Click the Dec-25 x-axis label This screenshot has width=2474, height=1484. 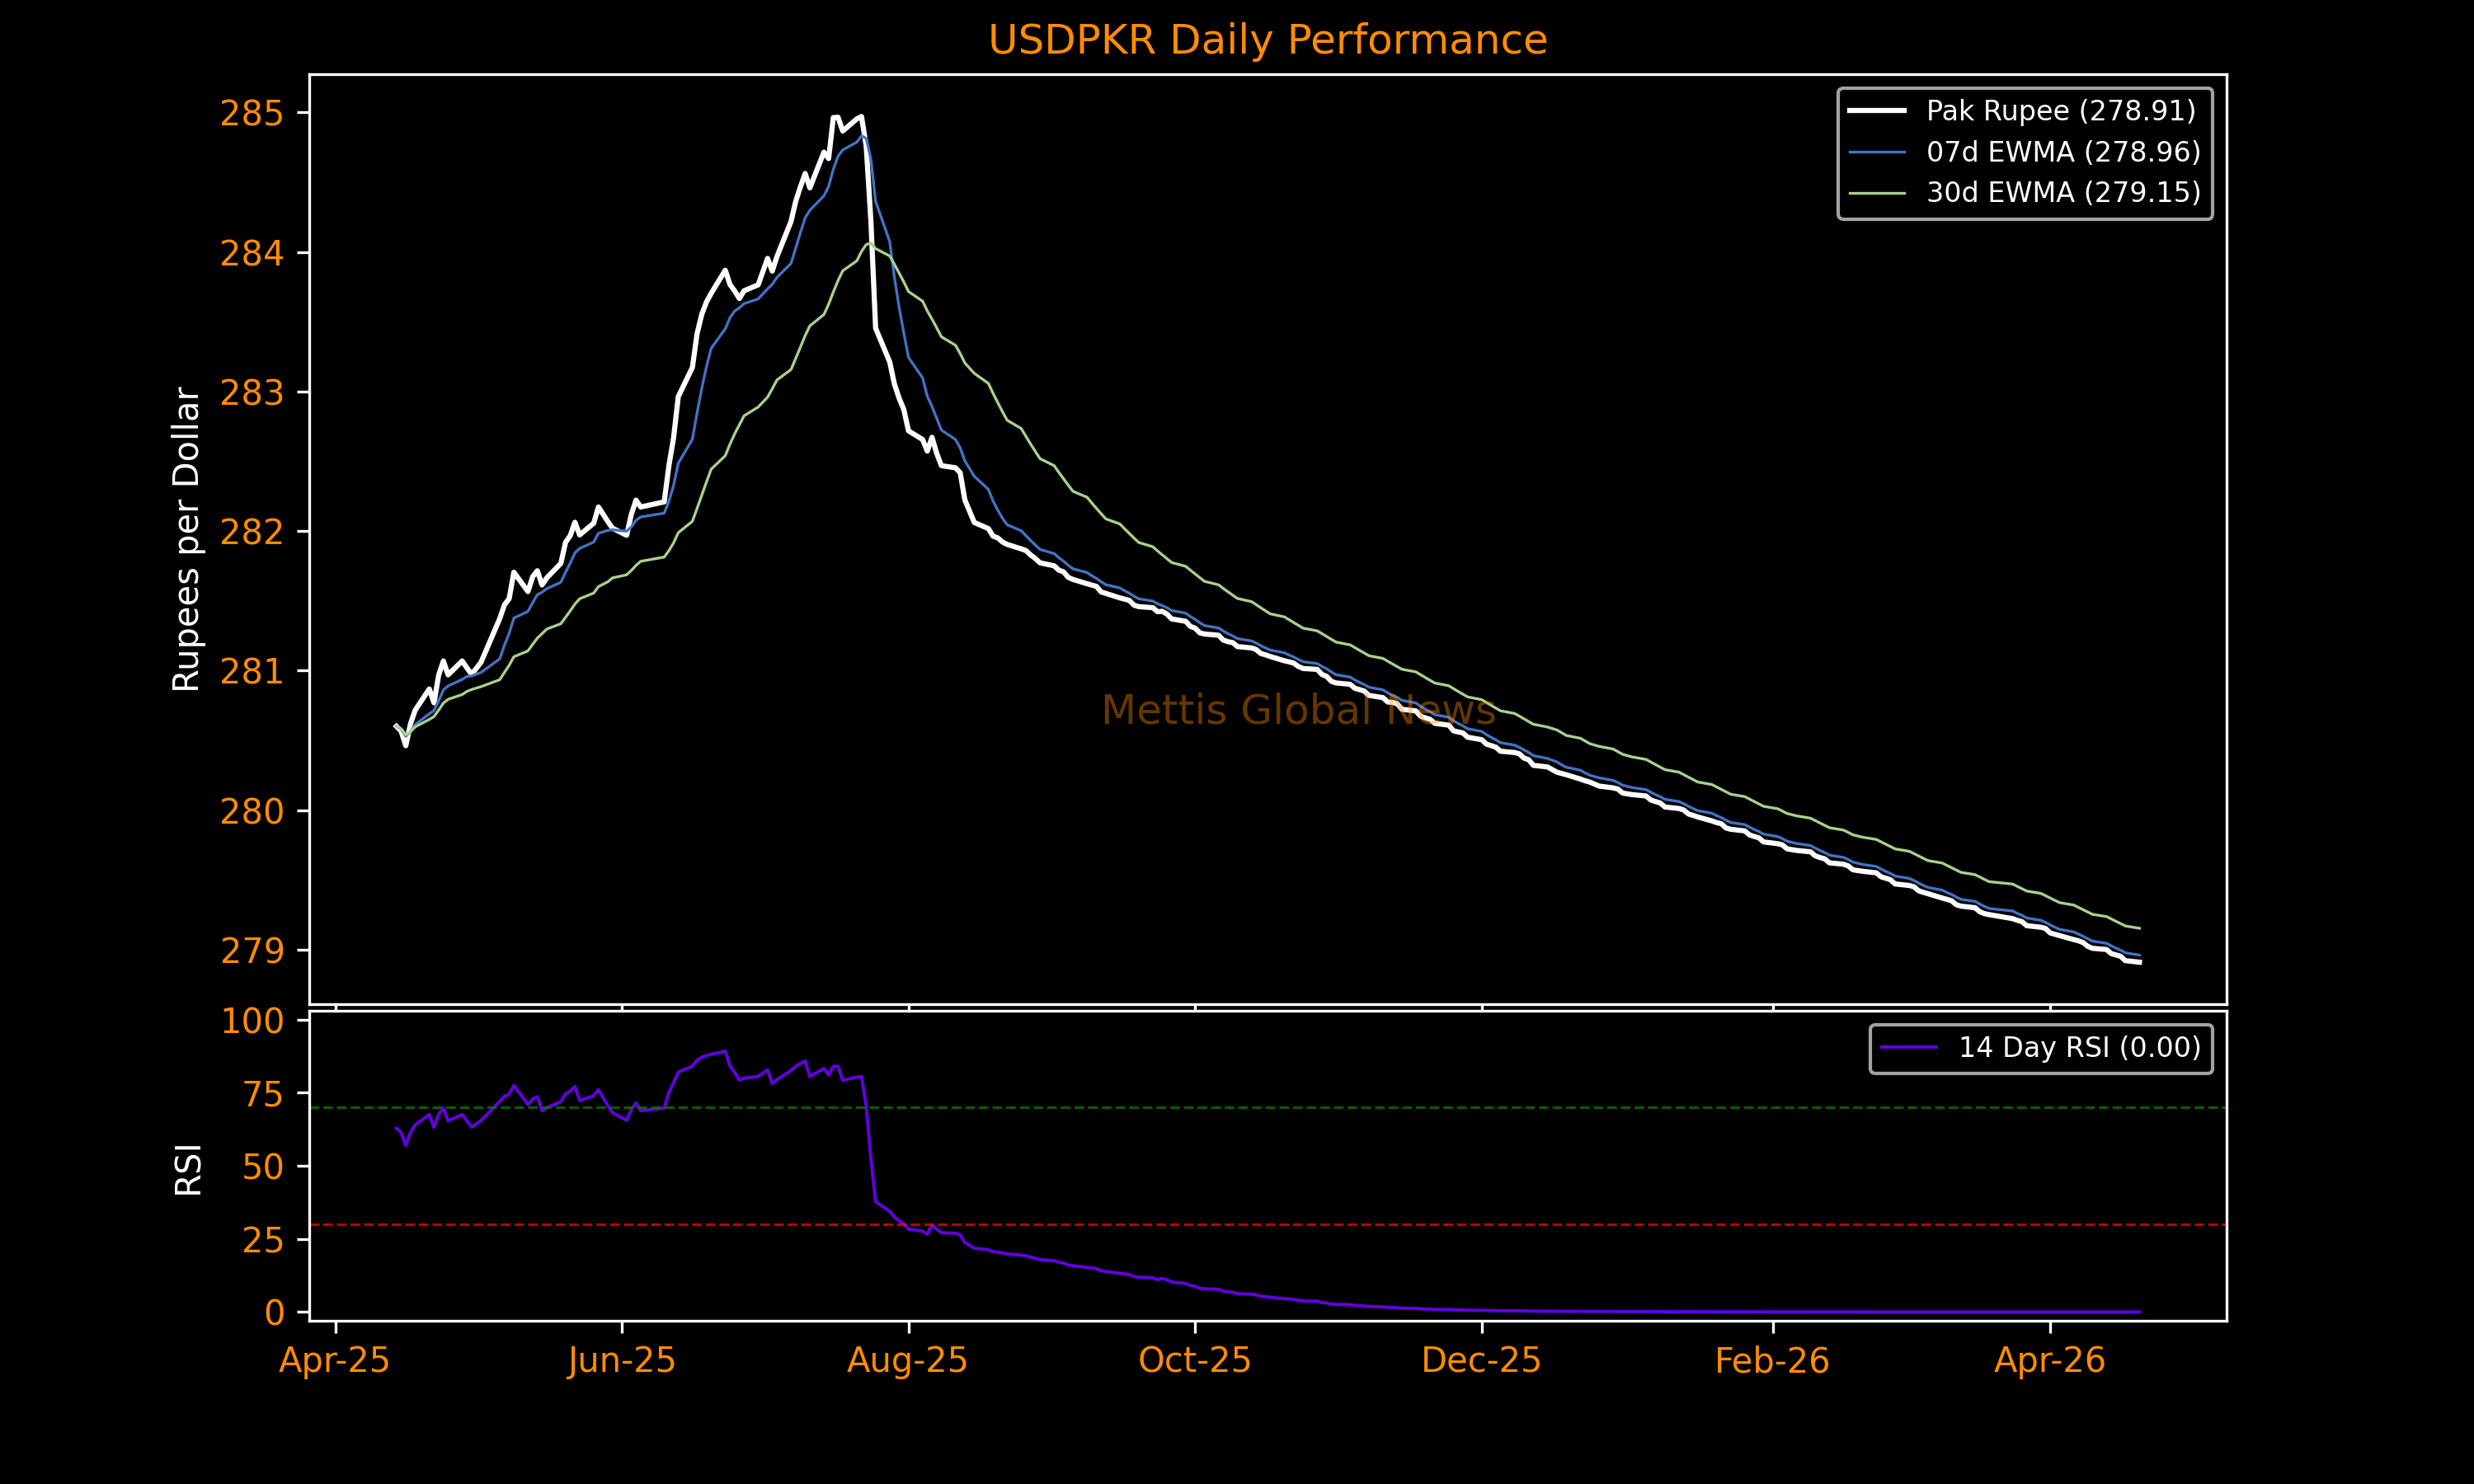click(x=1481, y=1361)
